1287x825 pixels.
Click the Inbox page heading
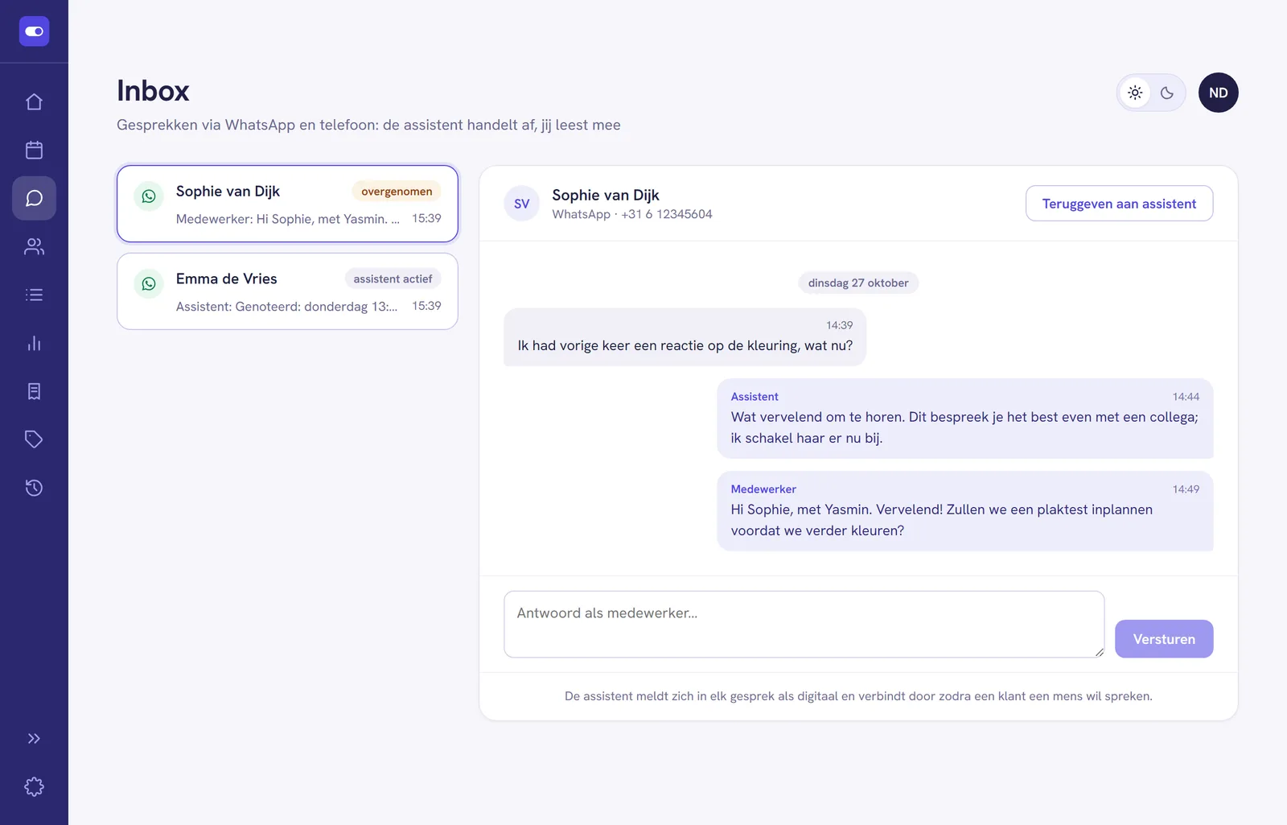tap(153, 91)
